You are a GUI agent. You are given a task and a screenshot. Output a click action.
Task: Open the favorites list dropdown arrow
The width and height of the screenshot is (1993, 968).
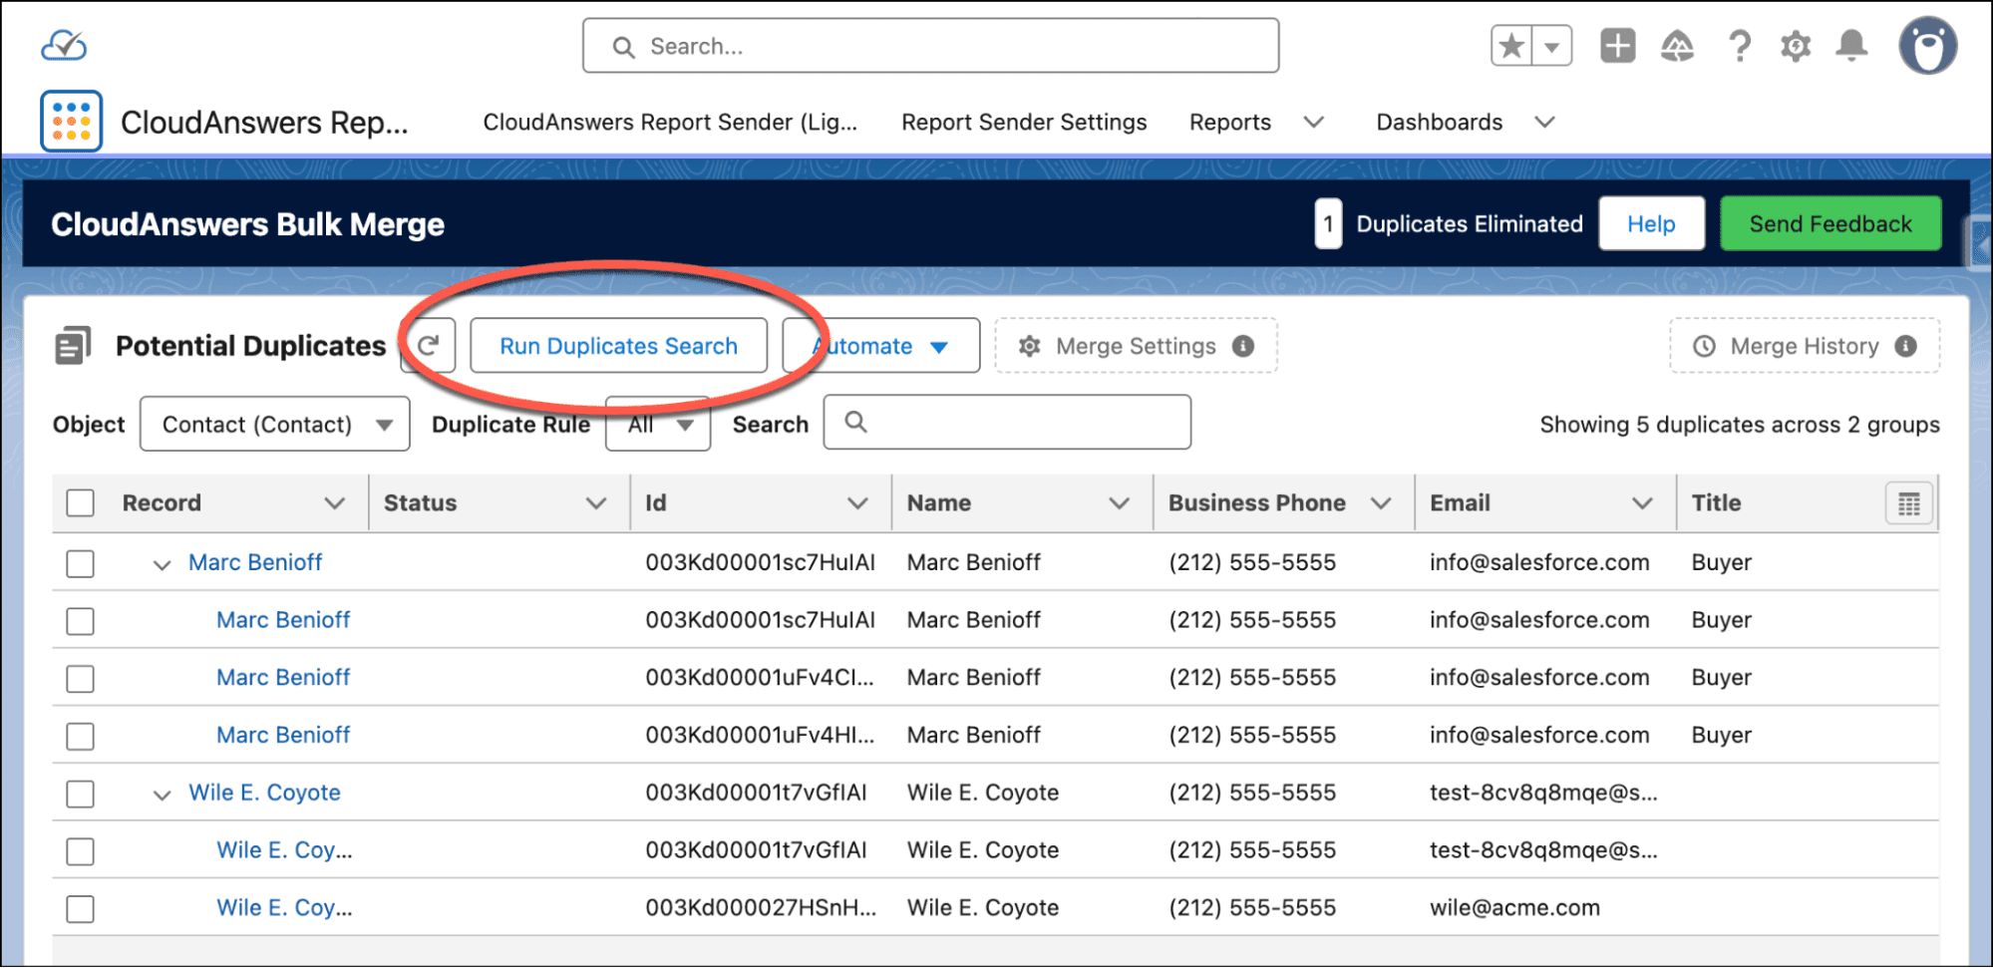pyautogui.click(x=1552, y=46)
